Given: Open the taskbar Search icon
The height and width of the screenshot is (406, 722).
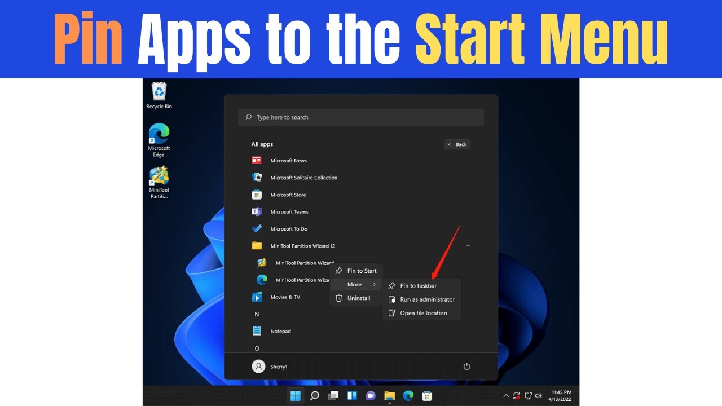Looking at the screenshot, I should pyautogui.click(x=315, y=396).
